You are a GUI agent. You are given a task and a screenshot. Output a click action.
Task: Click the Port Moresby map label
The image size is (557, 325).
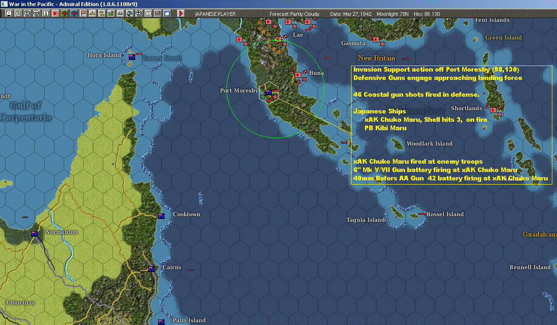pos(239,91)
